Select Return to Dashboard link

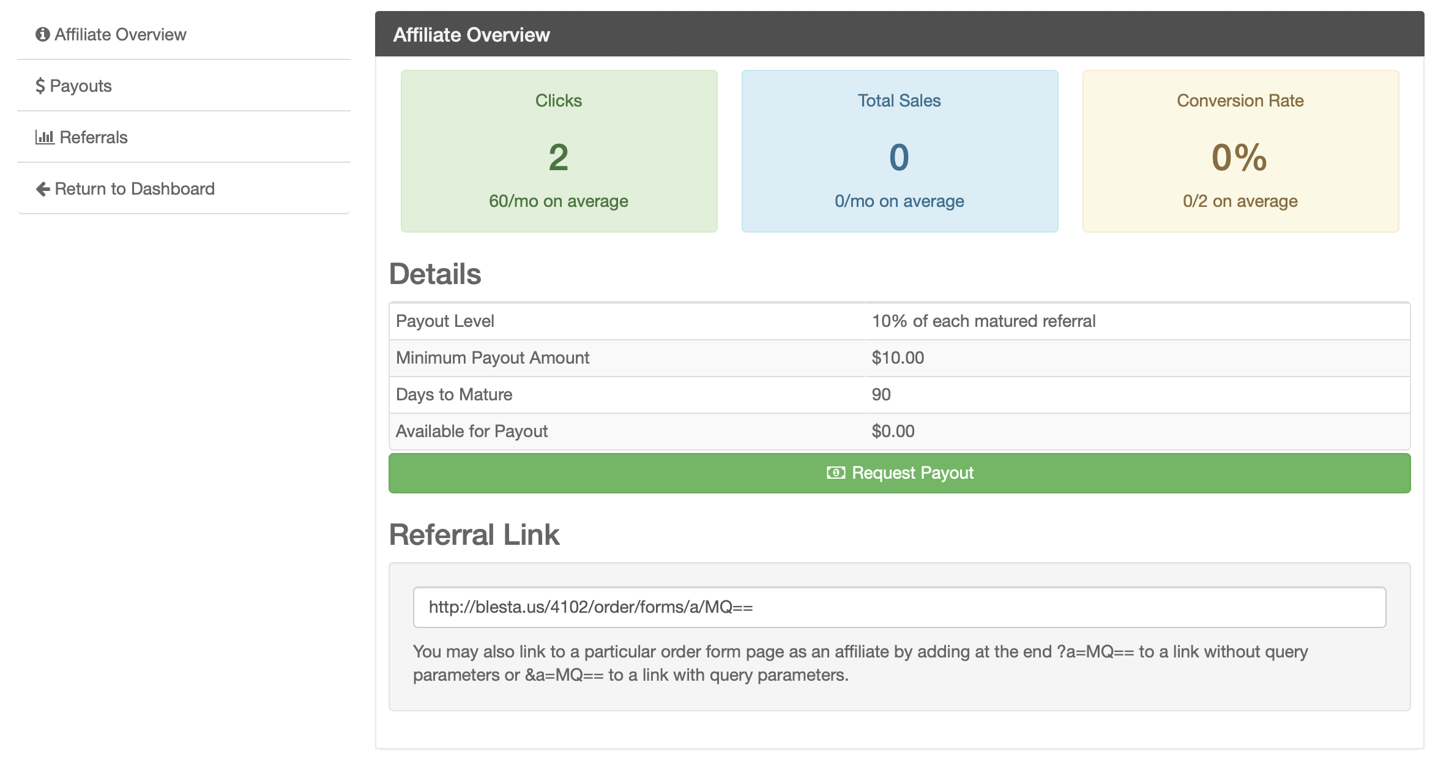[135, 189]
